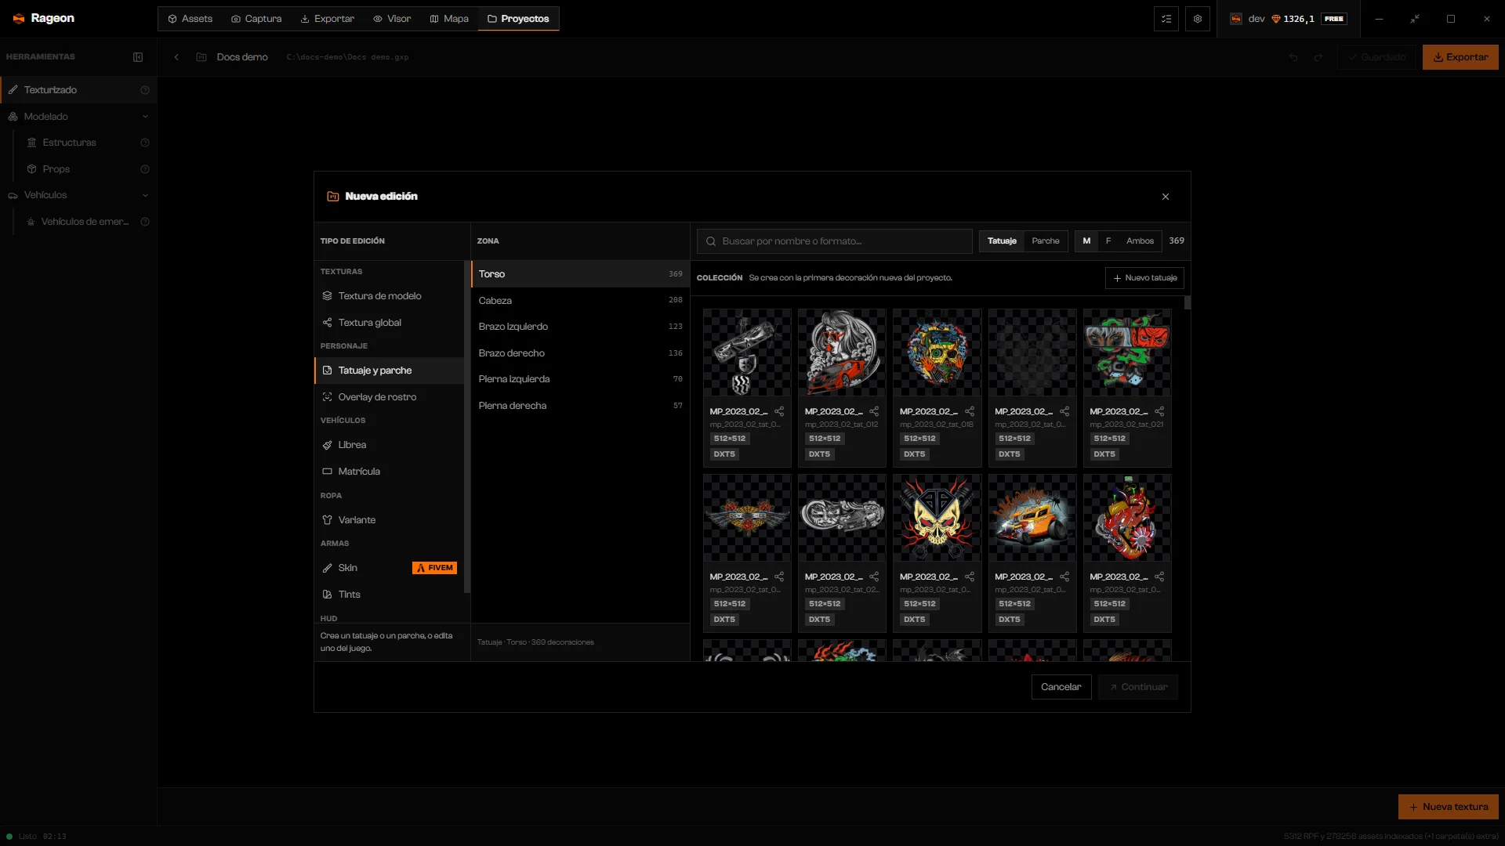Click the Nuevo tatuaje button
Image resolution: width=1505 pixels, height=846 pixels.
[1144, 278]
